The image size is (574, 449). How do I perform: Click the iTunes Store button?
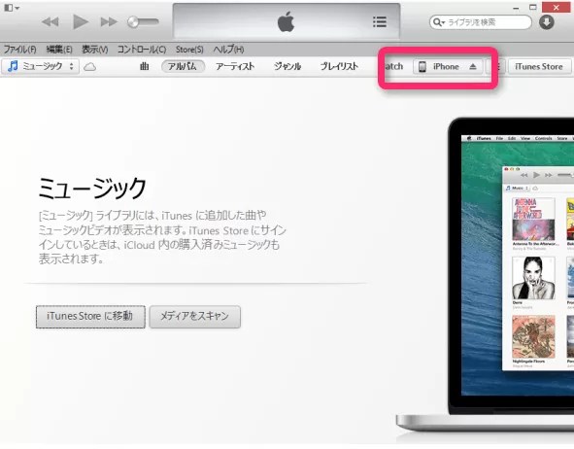pos(539,67)
